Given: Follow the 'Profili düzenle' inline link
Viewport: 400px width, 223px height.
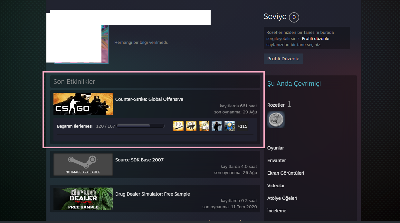Looking at the screenshot, I should point(316,38).
